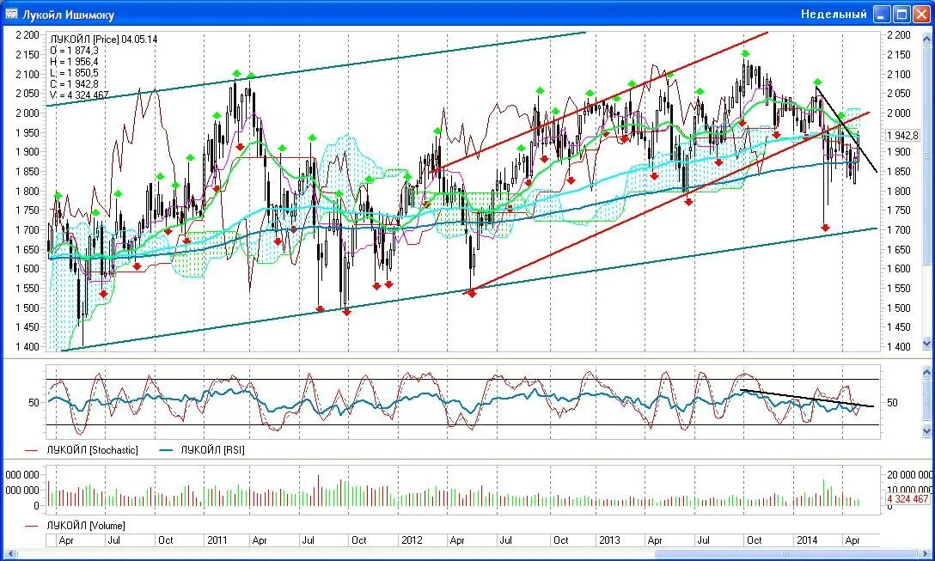Click the price panel scroll-down arrow

coord(926,343)
